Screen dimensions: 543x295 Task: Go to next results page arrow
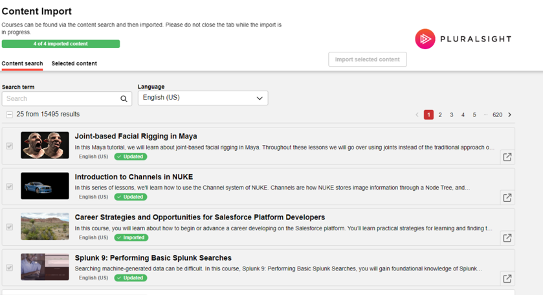point(510,115)
